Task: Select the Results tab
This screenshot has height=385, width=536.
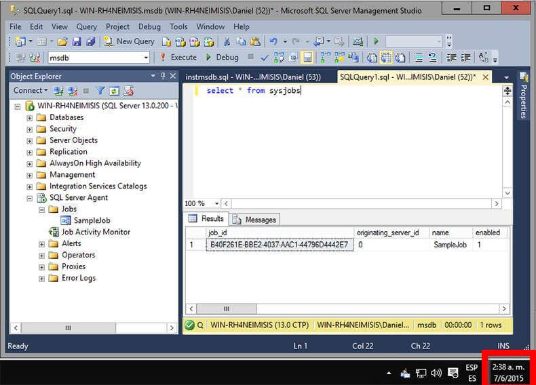Action: point(207,219)
